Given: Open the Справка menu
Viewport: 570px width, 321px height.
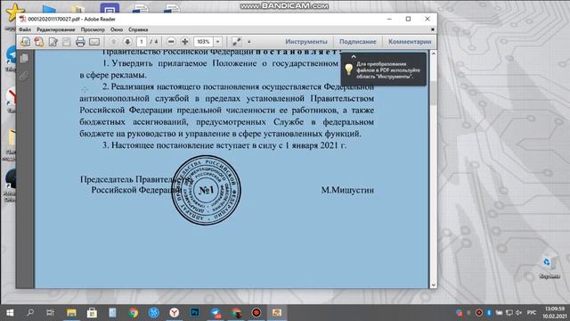Looking at the screenshot, I should point(138,29).
